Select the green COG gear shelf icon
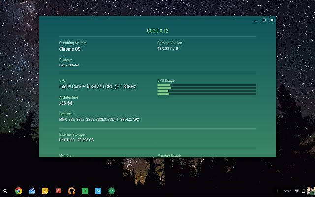 (x=112, y=191)
